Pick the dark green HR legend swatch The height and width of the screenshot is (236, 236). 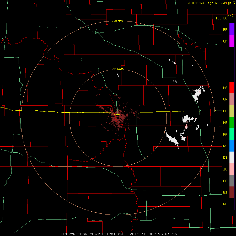point(232,123)
